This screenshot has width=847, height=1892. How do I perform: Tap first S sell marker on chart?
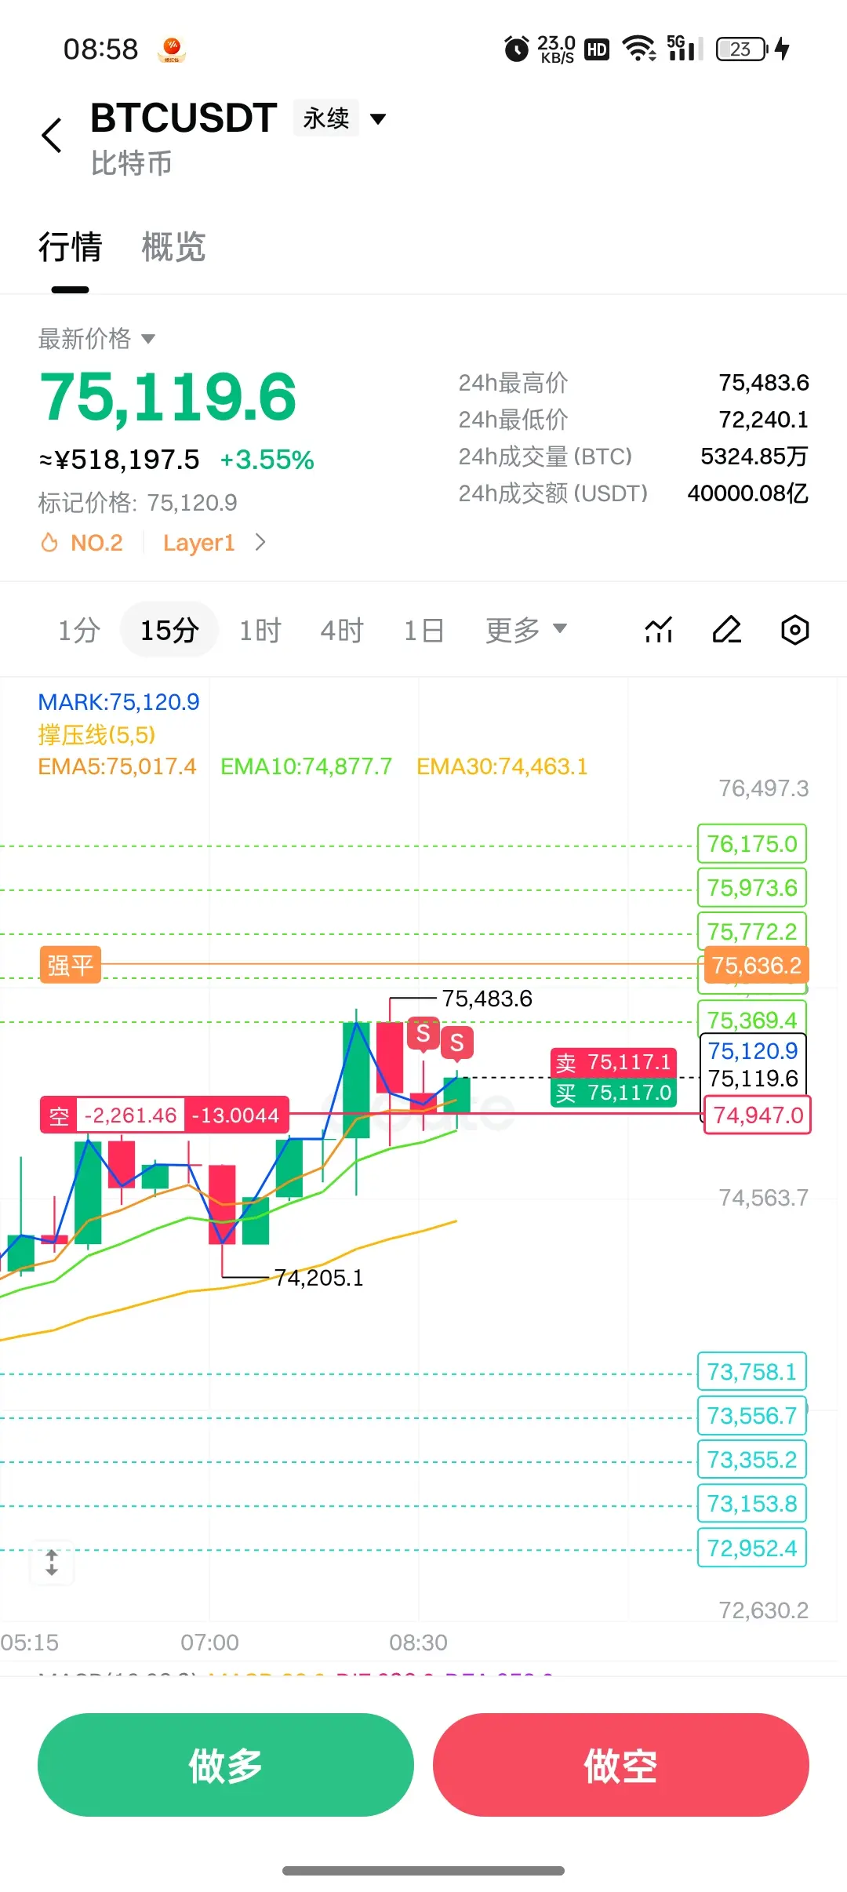click(x=423, y=1034)
